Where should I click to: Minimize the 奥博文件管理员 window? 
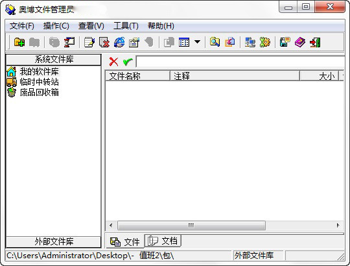coord(288,7)
